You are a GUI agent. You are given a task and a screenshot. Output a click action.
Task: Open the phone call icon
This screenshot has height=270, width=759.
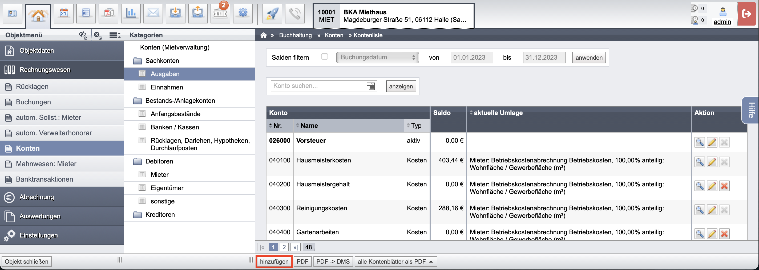(295, 14)
